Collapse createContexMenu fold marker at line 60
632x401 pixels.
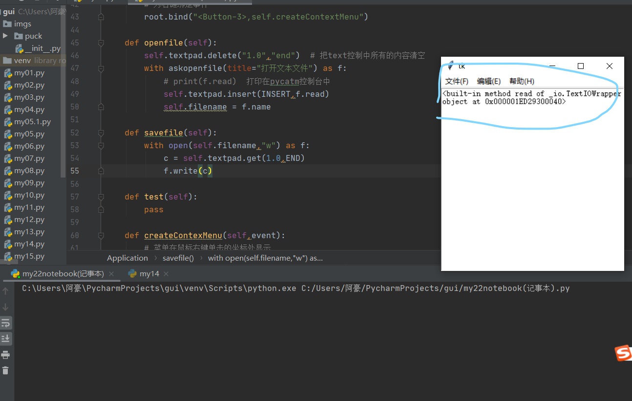101,235
